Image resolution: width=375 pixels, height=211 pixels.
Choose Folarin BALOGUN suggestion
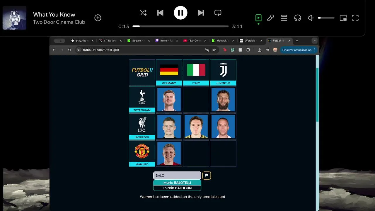pos(177,188)
